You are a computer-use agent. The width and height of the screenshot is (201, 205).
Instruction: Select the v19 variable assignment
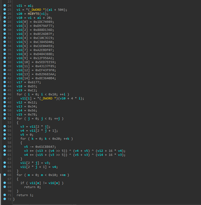coord(19,90)
